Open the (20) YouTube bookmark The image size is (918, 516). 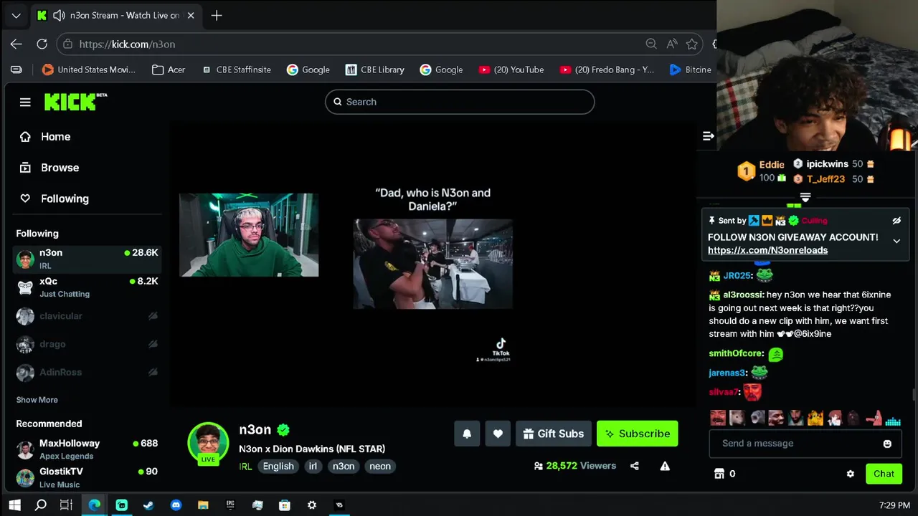tap(511, 70)
